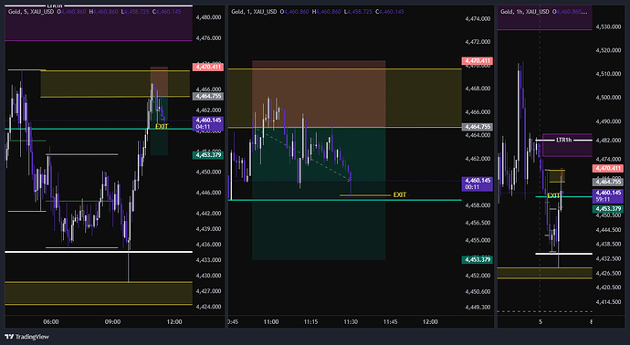Click the 4,510.000 price axis label

pyautogui.click(x=608, y=74)
